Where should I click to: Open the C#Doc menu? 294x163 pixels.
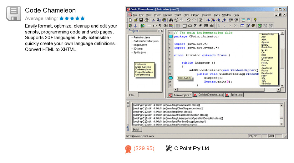195,15
